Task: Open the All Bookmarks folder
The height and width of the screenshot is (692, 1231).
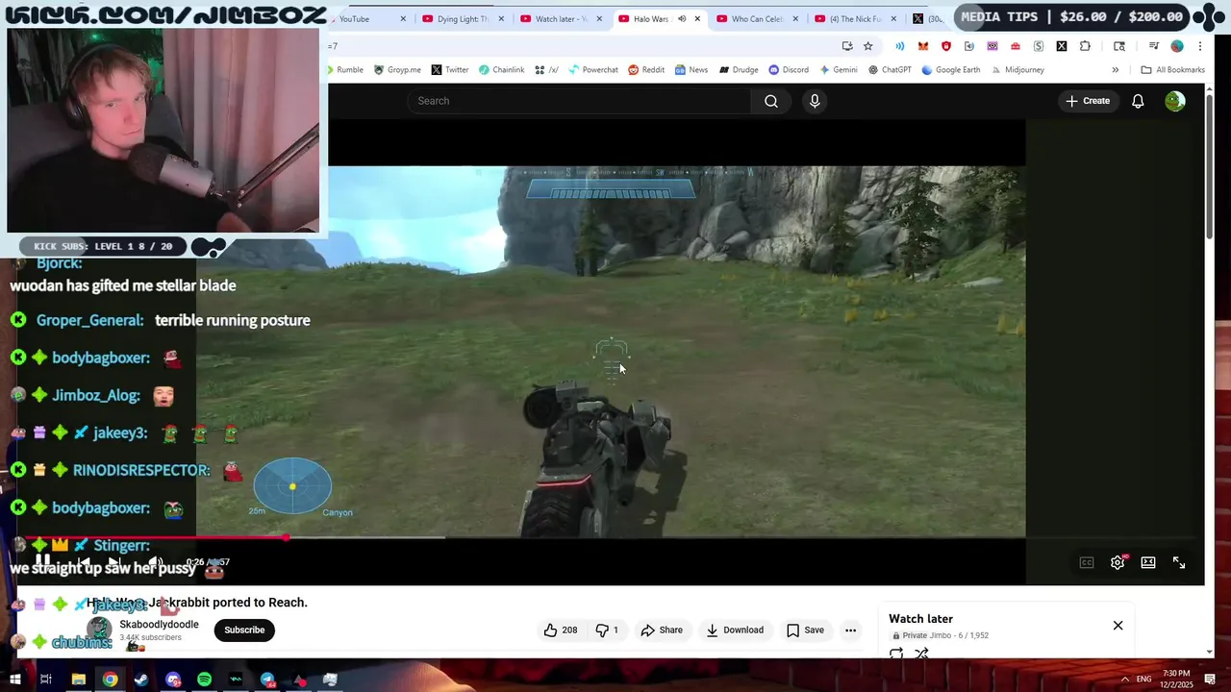Action: pyautogui.click(x=1172, y=70)
